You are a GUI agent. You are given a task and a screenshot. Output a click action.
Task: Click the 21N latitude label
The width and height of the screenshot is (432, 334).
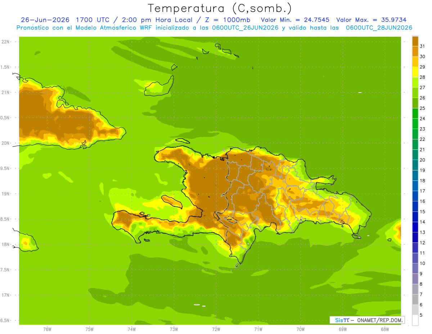pyautogui.click(x=5, y=93)
